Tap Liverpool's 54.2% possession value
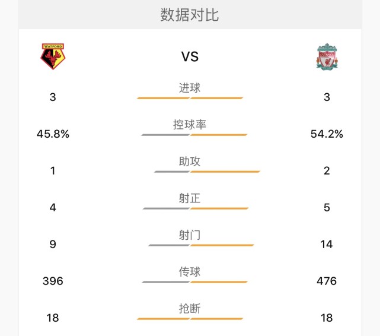This screenshot has width=380, height=336. coord(327,134)
